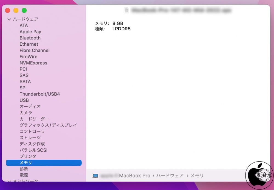Open the SATA sidebar entry

click(25, 81)
